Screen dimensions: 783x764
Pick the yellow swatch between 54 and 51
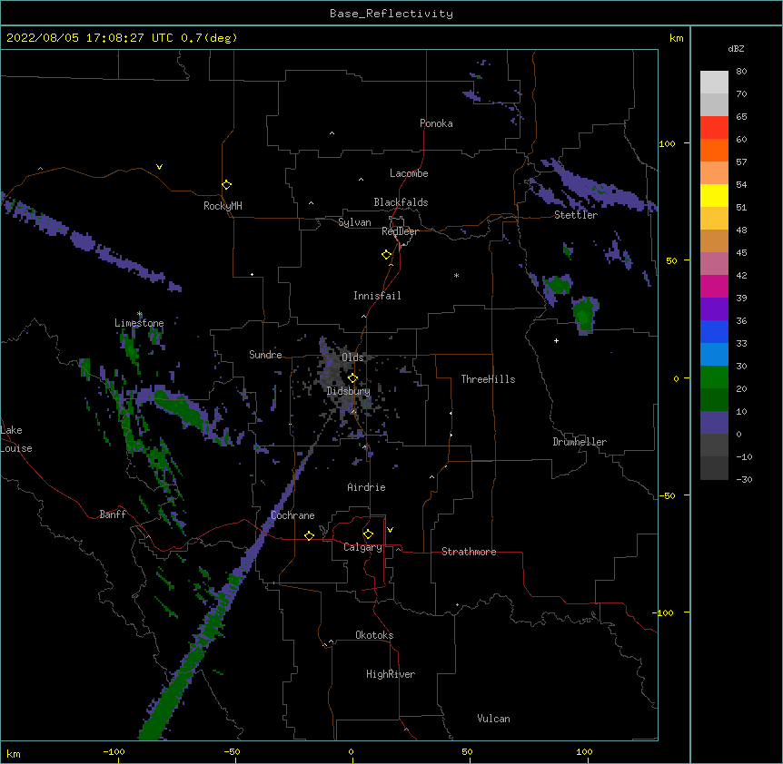coord(714,195)
